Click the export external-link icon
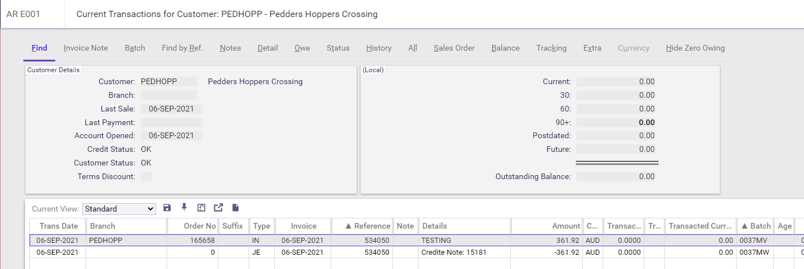This screenshot has height=269, width=804. tap(218, 208)
